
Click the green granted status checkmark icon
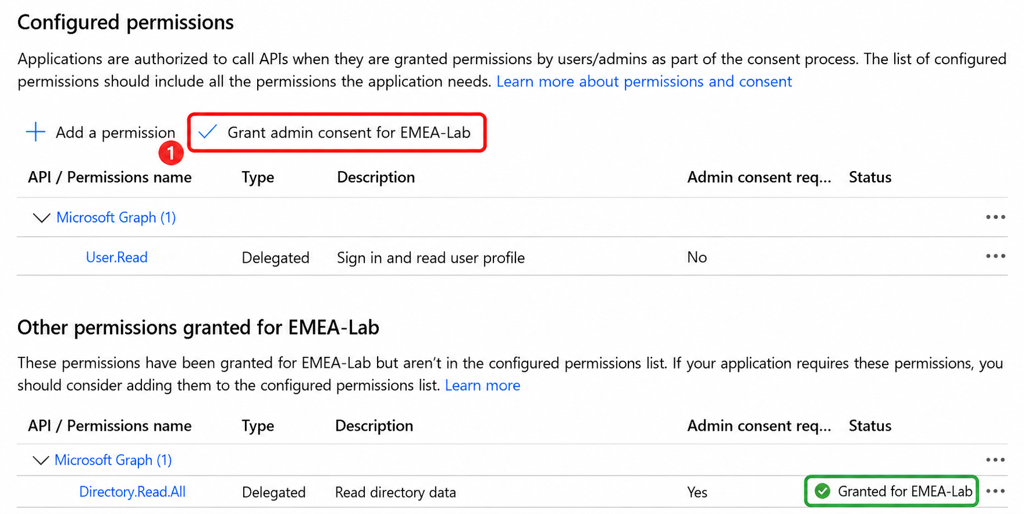pyautogui.click(x=822, y=491)
